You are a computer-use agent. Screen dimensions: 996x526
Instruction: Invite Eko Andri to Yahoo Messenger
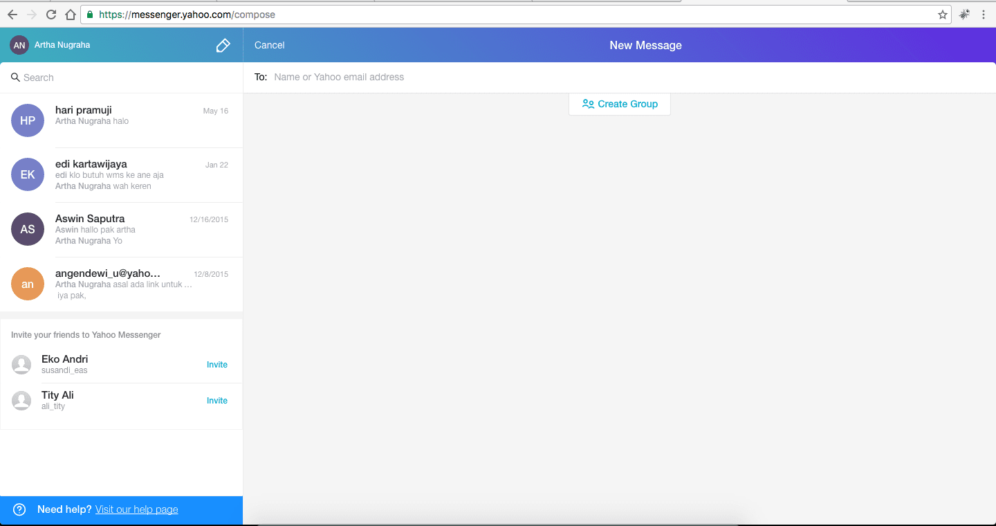click(216, 365)
